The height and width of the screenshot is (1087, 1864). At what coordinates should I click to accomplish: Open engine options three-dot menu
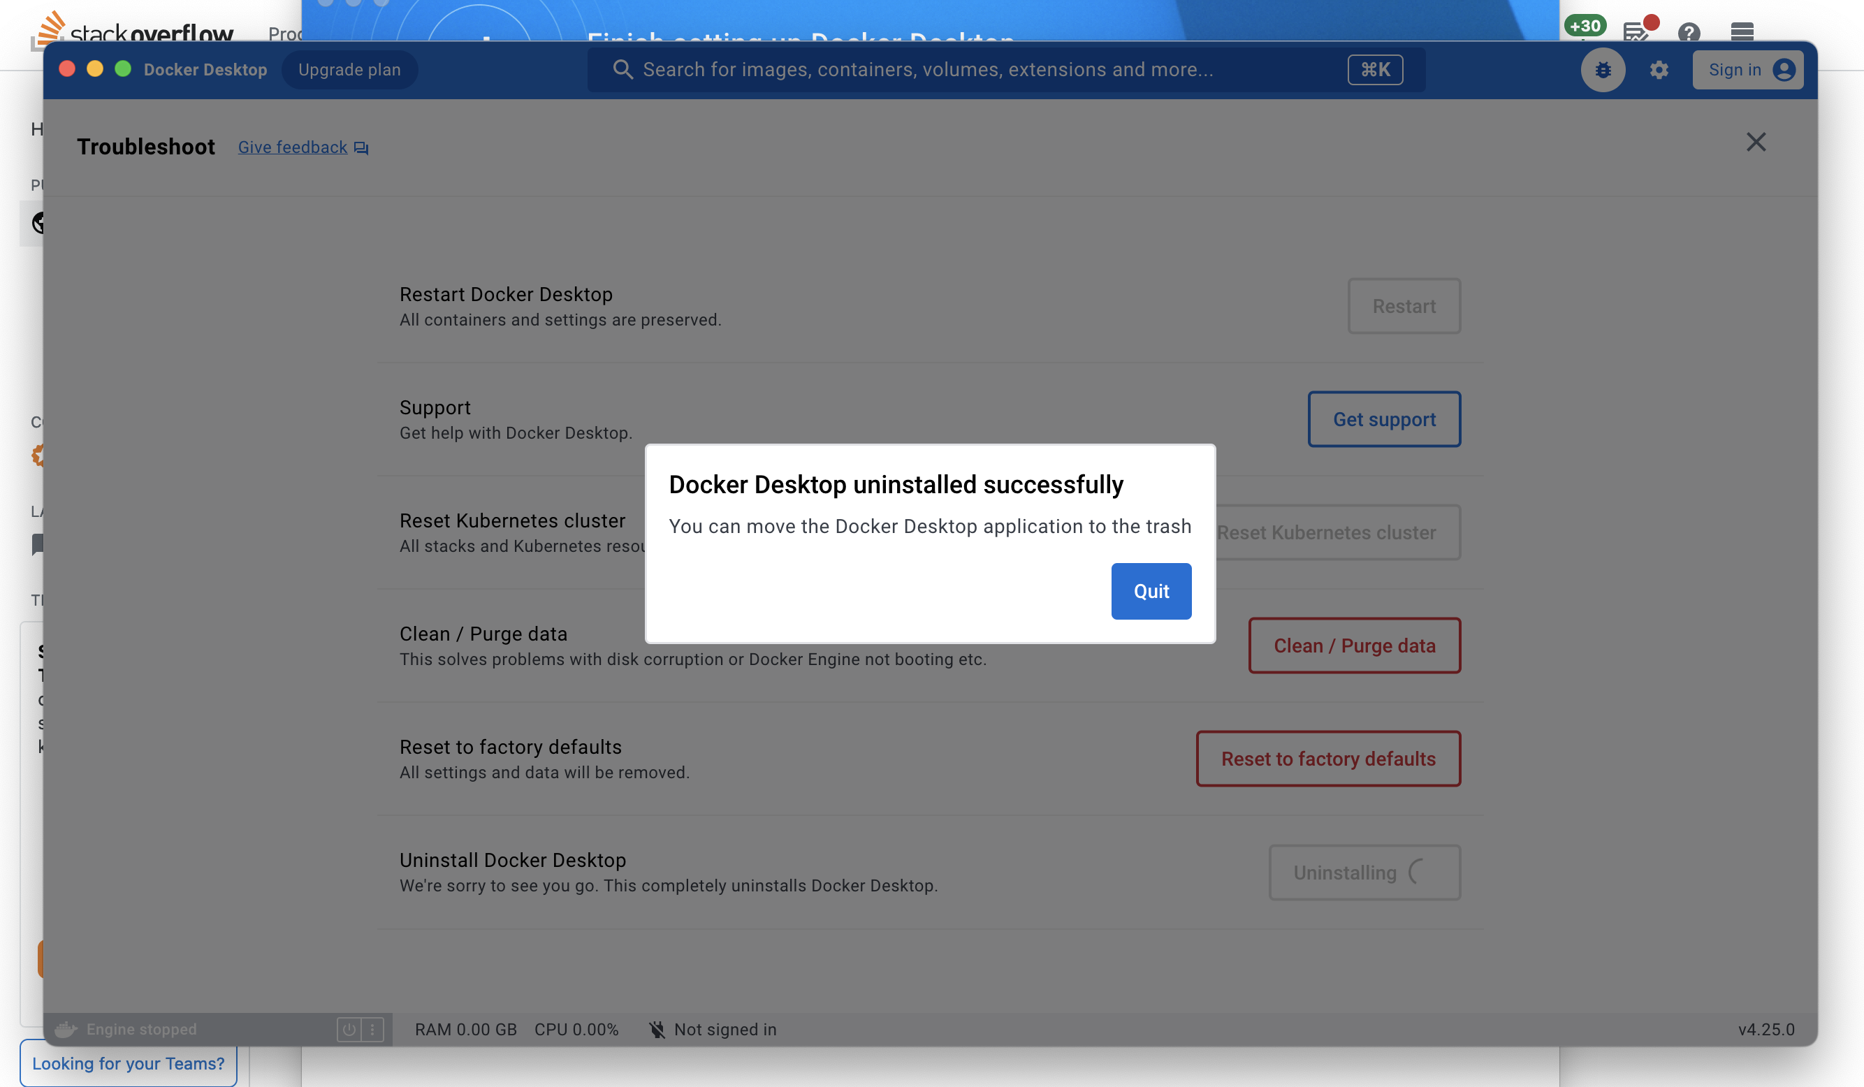click(x=373, y=1028)
